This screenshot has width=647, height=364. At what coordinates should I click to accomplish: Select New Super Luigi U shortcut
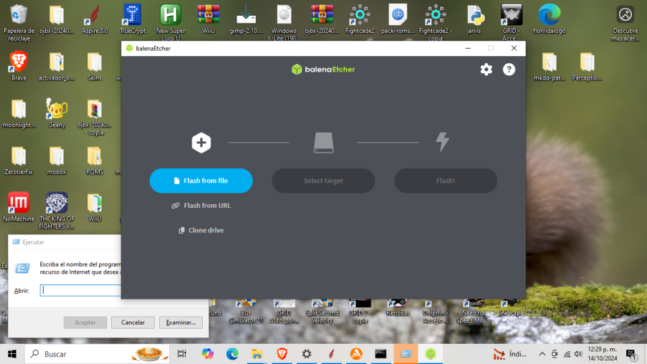point(171,23)
